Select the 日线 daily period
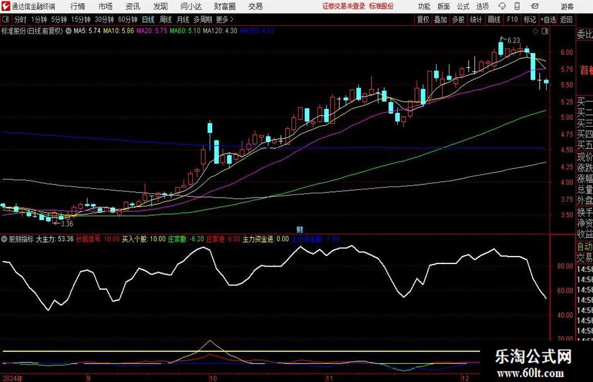Screen dimensions: 593x382 (x=148, y=19)
